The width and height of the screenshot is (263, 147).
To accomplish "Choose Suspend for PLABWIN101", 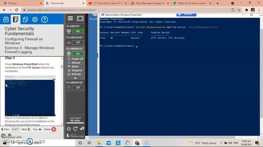I will point(75,70).
